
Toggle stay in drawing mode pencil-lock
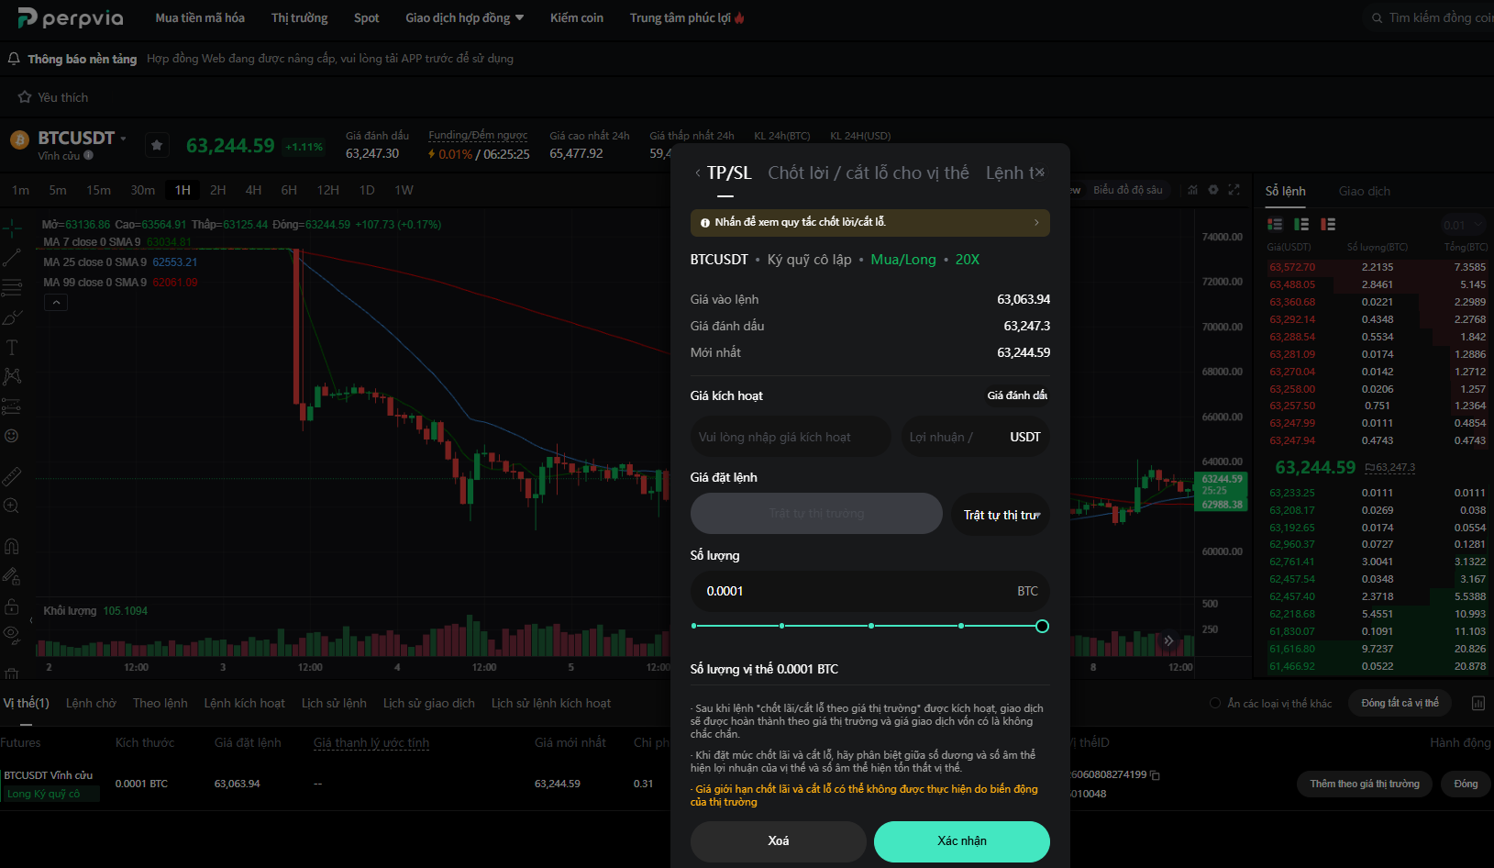click(12, 576)
